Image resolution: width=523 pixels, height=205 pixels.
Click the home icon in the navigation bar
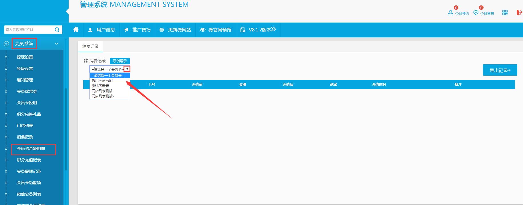pos(76,30)
